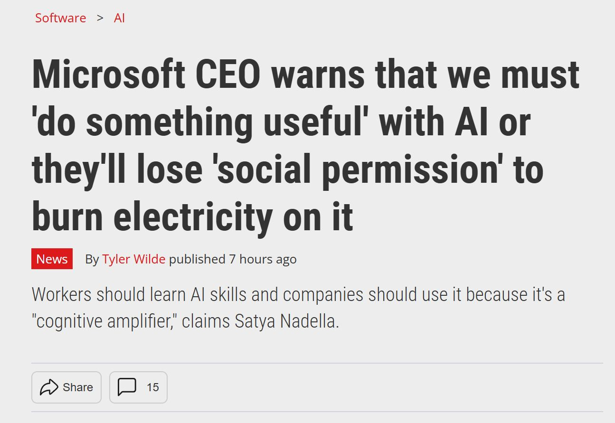The width and height of the screenshot is (615, 423).
Task: Open the AI breadcrumb category
Action: tap(119, 18)
